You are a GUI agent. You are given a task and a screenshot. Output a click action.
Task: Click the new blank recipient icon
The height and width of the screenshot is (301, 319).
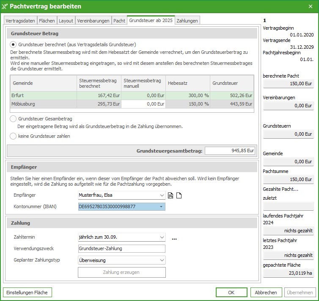coord(179,195)
